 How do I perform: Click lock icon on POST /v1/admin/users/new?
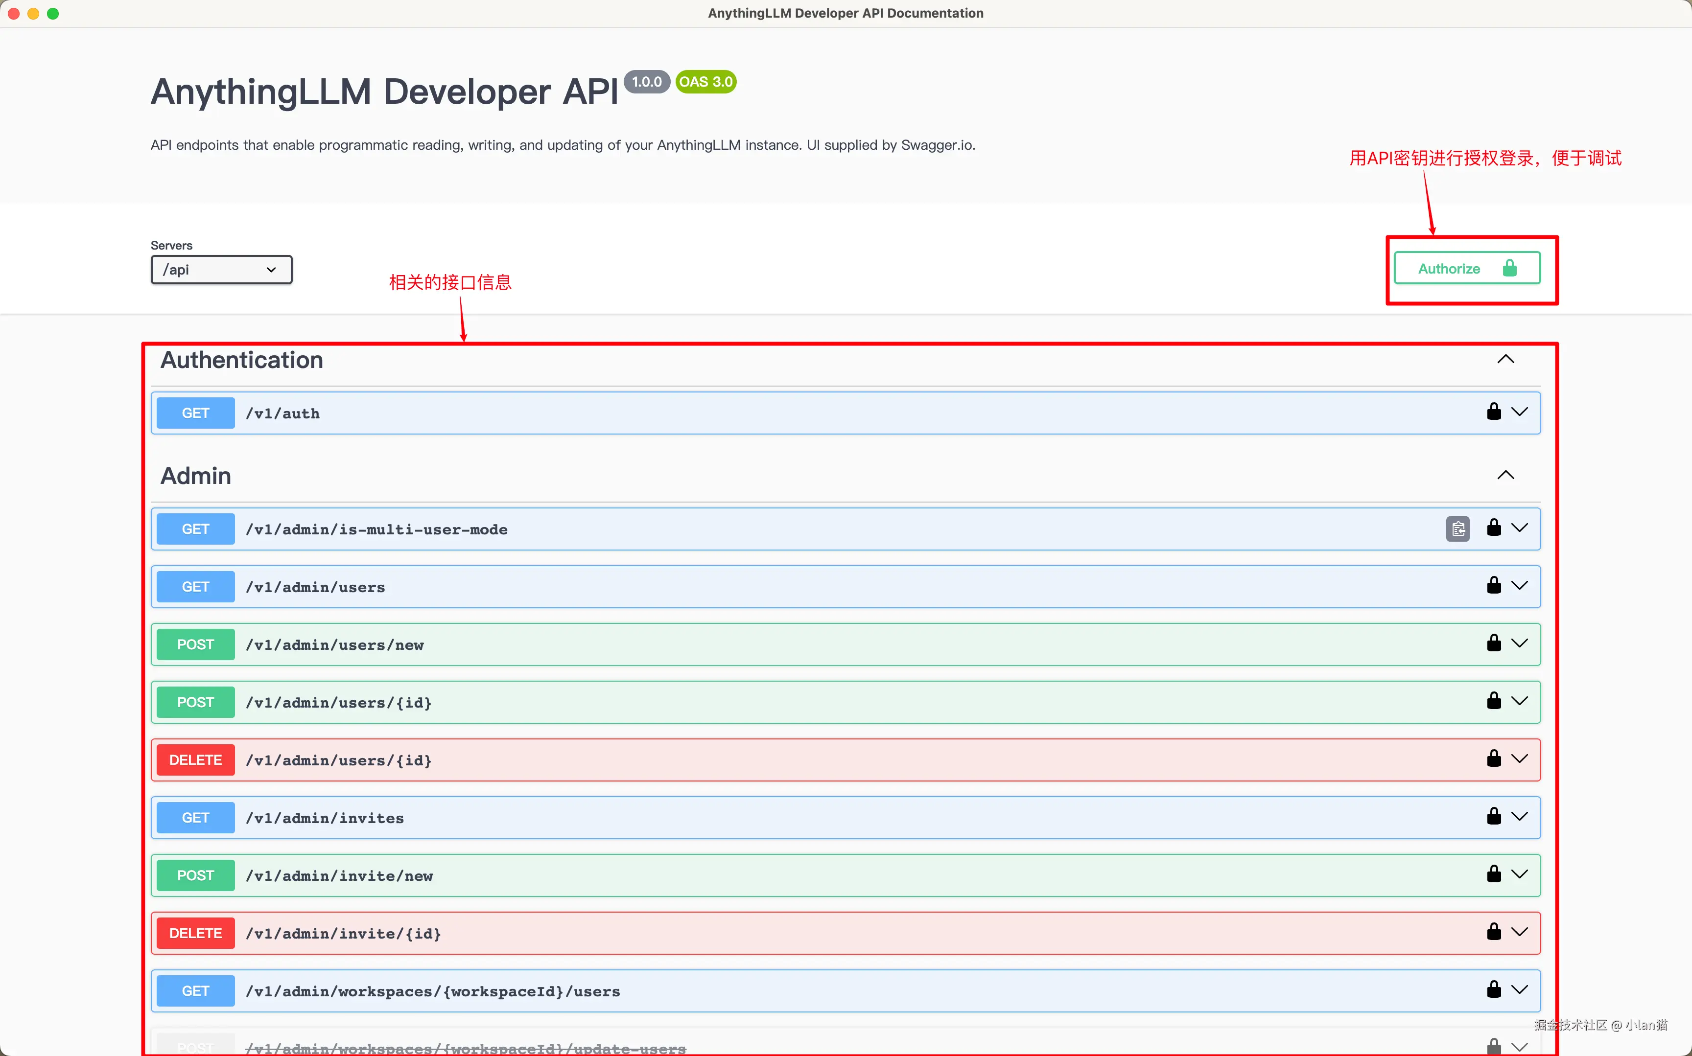[x=1494, y=643]
